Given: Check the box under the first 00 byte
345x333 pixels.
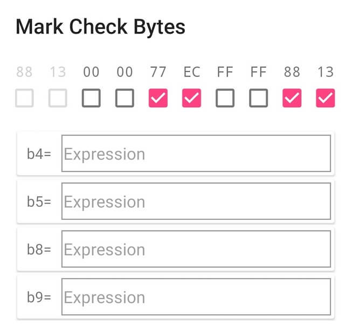Looking at the screenshot, I should coord(91,98).
